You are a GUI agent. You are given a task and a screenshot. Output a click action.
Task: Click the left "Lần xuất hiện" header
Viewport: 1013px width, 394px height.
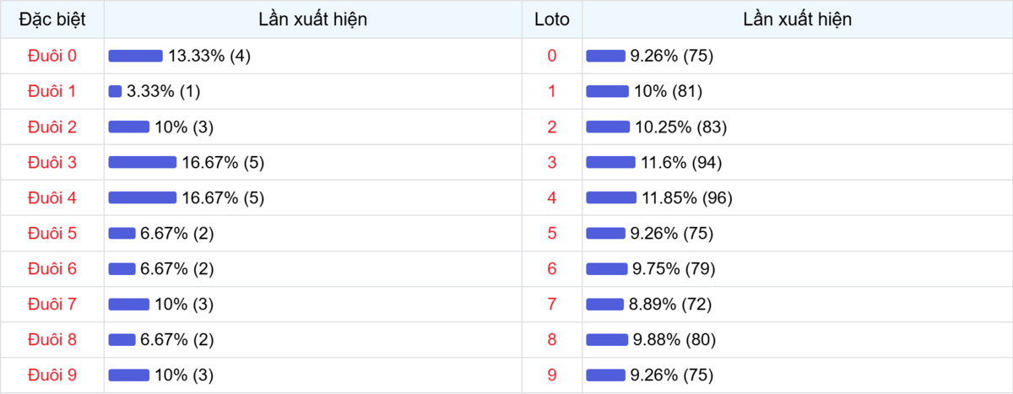(312, 19)
